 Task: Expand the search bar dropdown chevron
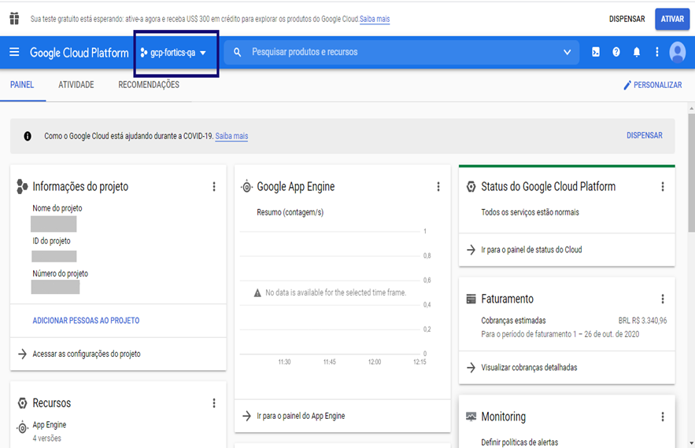[567, 52]
